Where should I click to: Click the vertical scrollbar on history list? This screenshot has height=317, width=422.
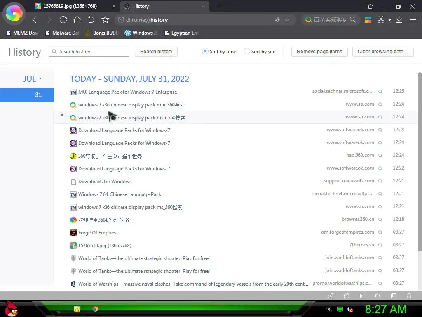[420, 162]
